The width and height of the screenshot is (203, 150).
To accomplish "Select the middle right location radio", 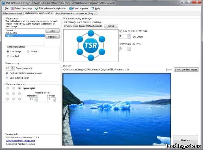I will coord(19,94).
